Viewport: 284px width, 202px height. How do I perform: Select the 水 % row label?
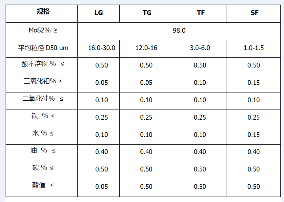[x=43, y=133]
